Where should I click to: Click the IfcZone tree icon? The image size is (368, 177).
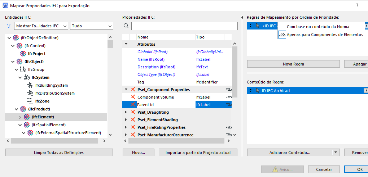coord(30,101)
